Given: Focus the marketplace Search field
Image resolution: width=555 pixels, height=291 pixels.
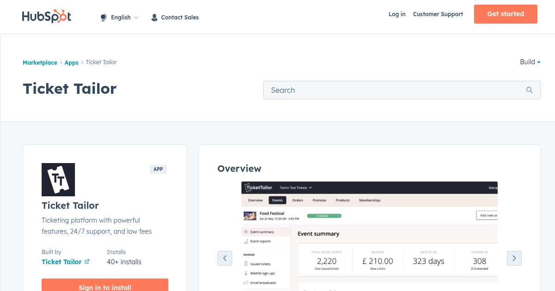Looking at the screenshot, I should [x=393, y=90].
